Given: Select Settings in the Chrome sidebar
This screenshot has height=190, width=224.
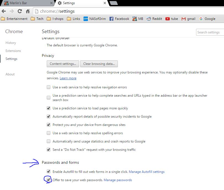Looking at the screenshot, I should tap(11, 59).
